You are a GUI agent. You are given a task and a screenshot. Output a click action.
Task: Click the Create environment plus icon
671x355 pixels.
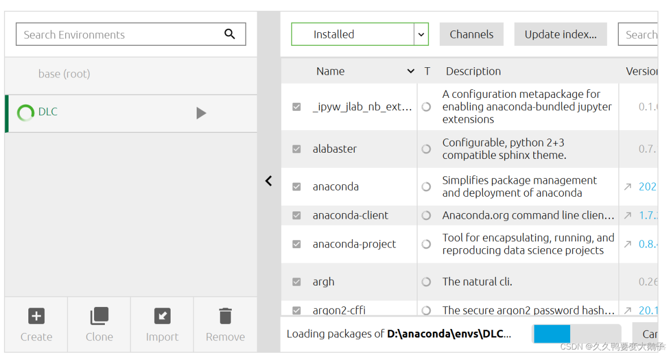36,316
